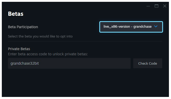Maximize the Betas window

[x=157, y=6]
